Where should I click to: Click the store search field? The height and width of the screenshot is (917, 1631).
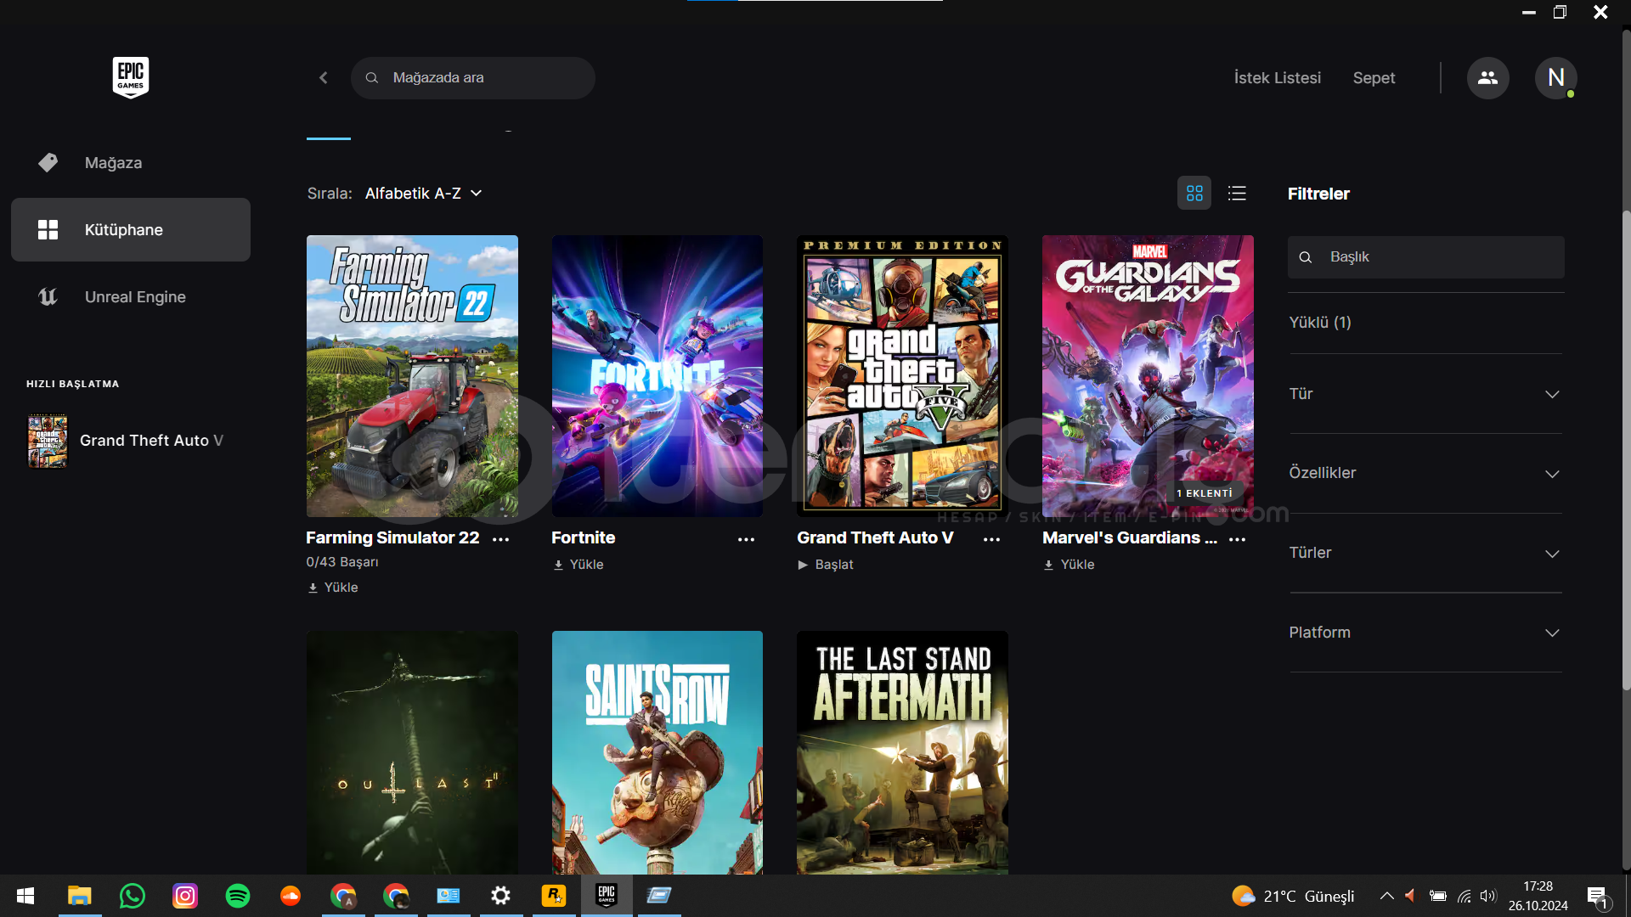click(473, 77)
